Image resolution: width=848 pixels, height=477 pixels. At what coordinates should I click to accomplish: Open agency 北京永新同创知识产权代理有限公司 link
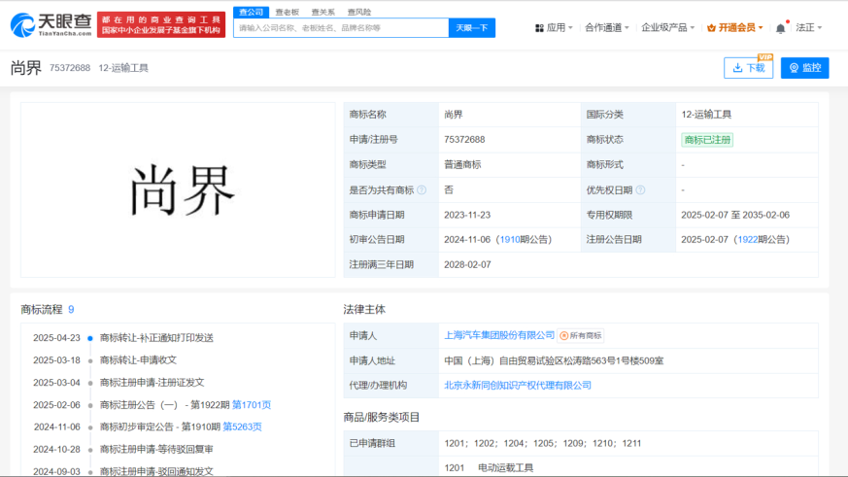[518, 385]
